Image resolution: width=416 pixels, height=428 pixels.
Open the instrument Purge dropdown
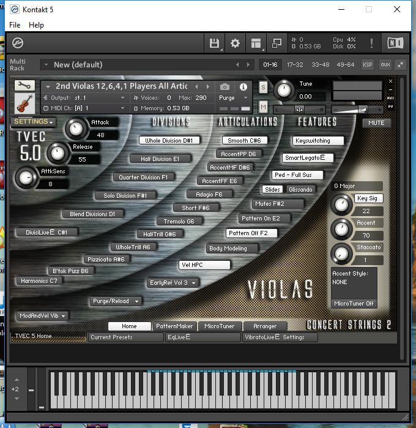click(234, 98)
